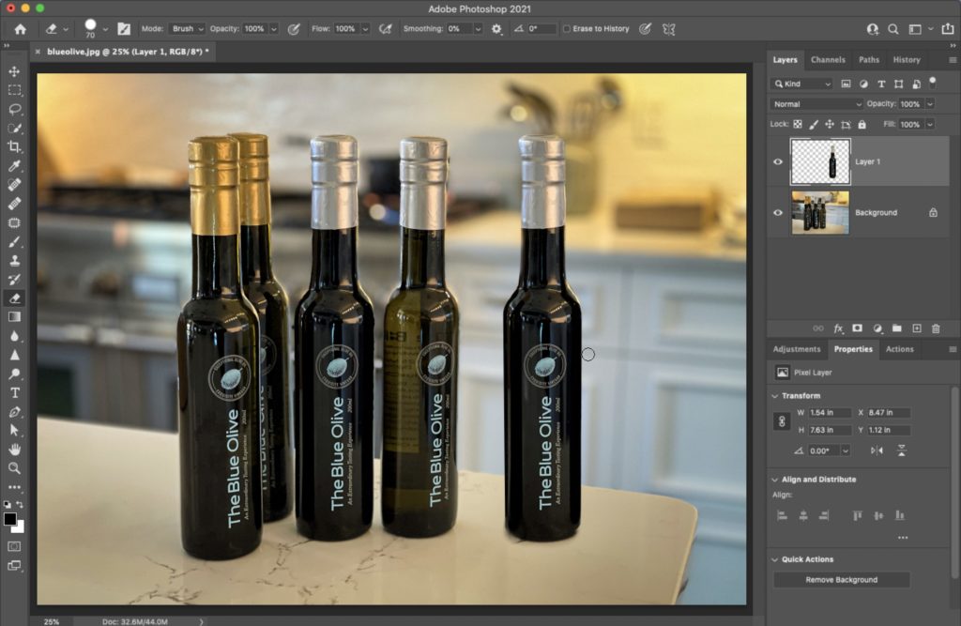The image size is (961, 626).
Task: Collapse the Quick Actions section
Action: pos(774,559)
